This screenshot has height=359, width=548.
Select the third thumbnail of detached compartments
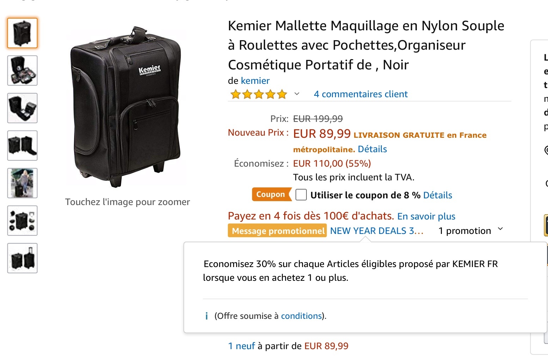[x=22, y=108]
